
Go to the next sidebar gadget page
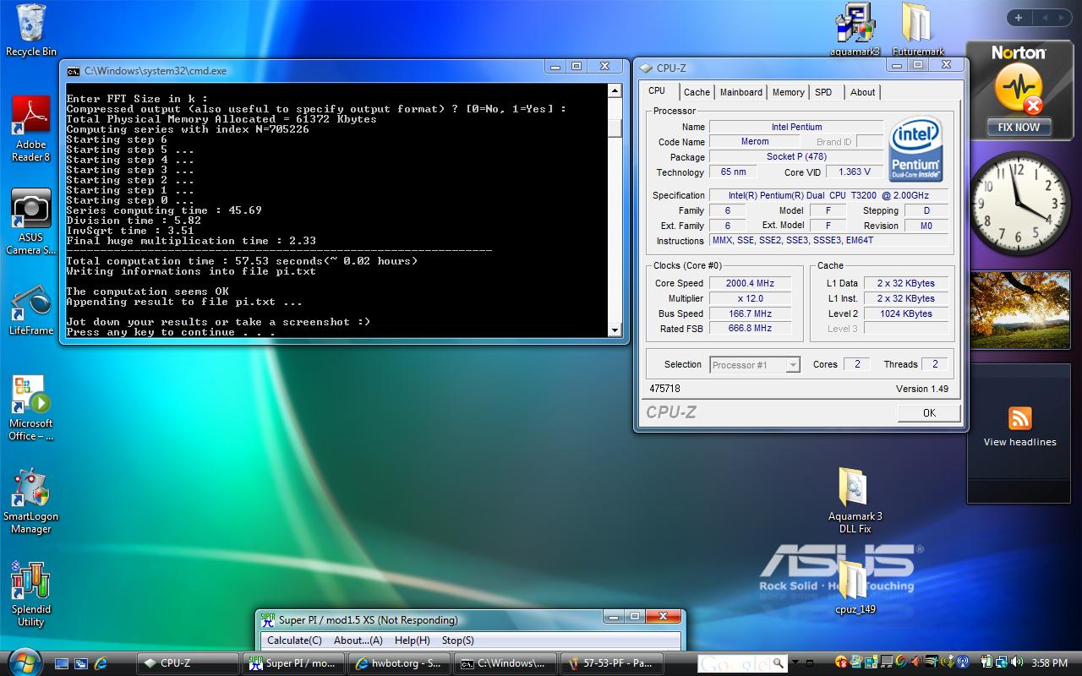(x=1063, y=18)
